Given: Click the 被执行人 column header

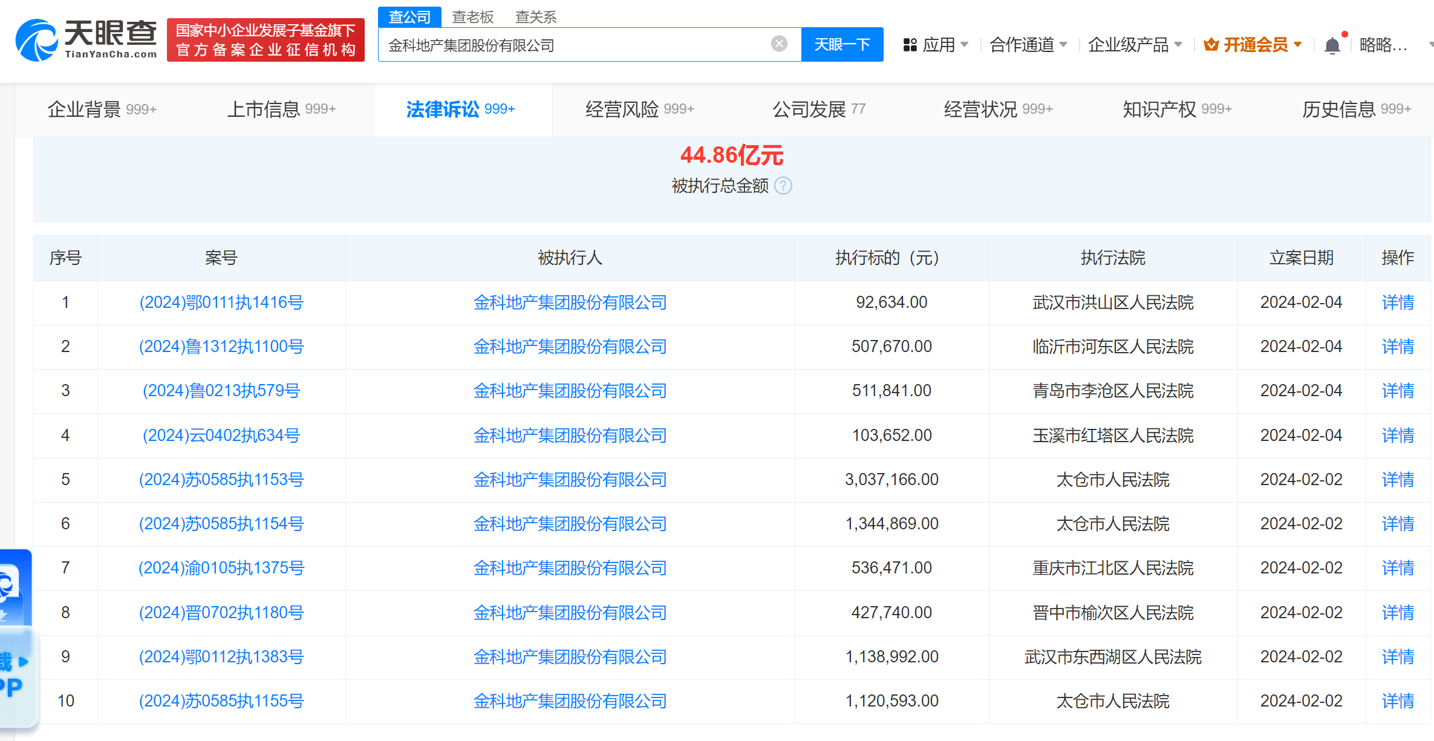Looking at the screenshot, I should (x=570, y=258).
